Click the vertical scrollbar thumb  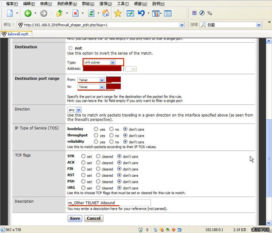coord(269,158)
